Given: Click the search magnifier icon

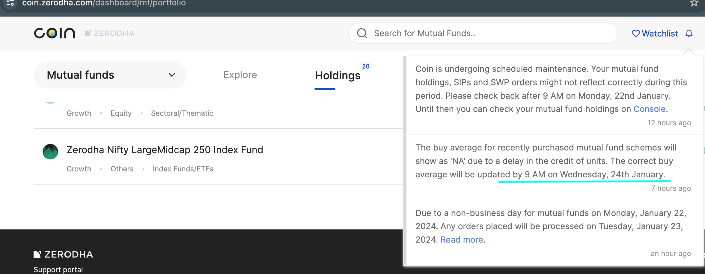Looking at the screenshot, I should coord(362,33).
